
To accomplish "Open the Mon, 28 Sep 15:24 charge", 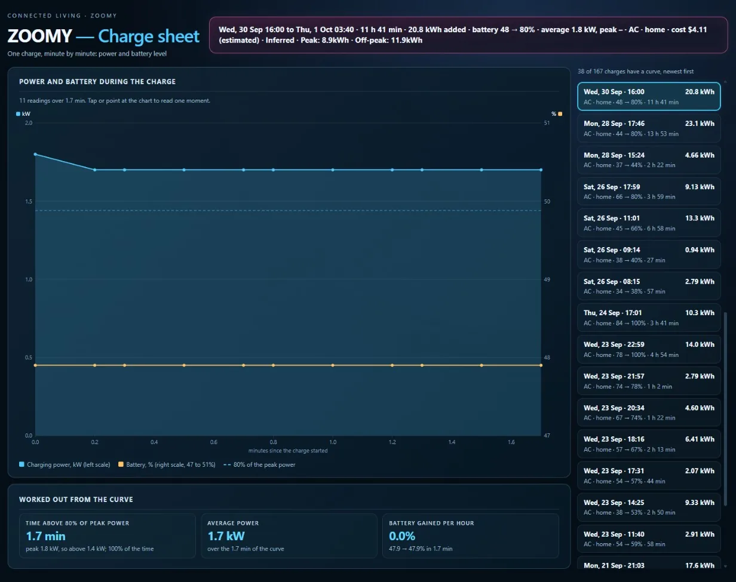I will click(649, 160).
